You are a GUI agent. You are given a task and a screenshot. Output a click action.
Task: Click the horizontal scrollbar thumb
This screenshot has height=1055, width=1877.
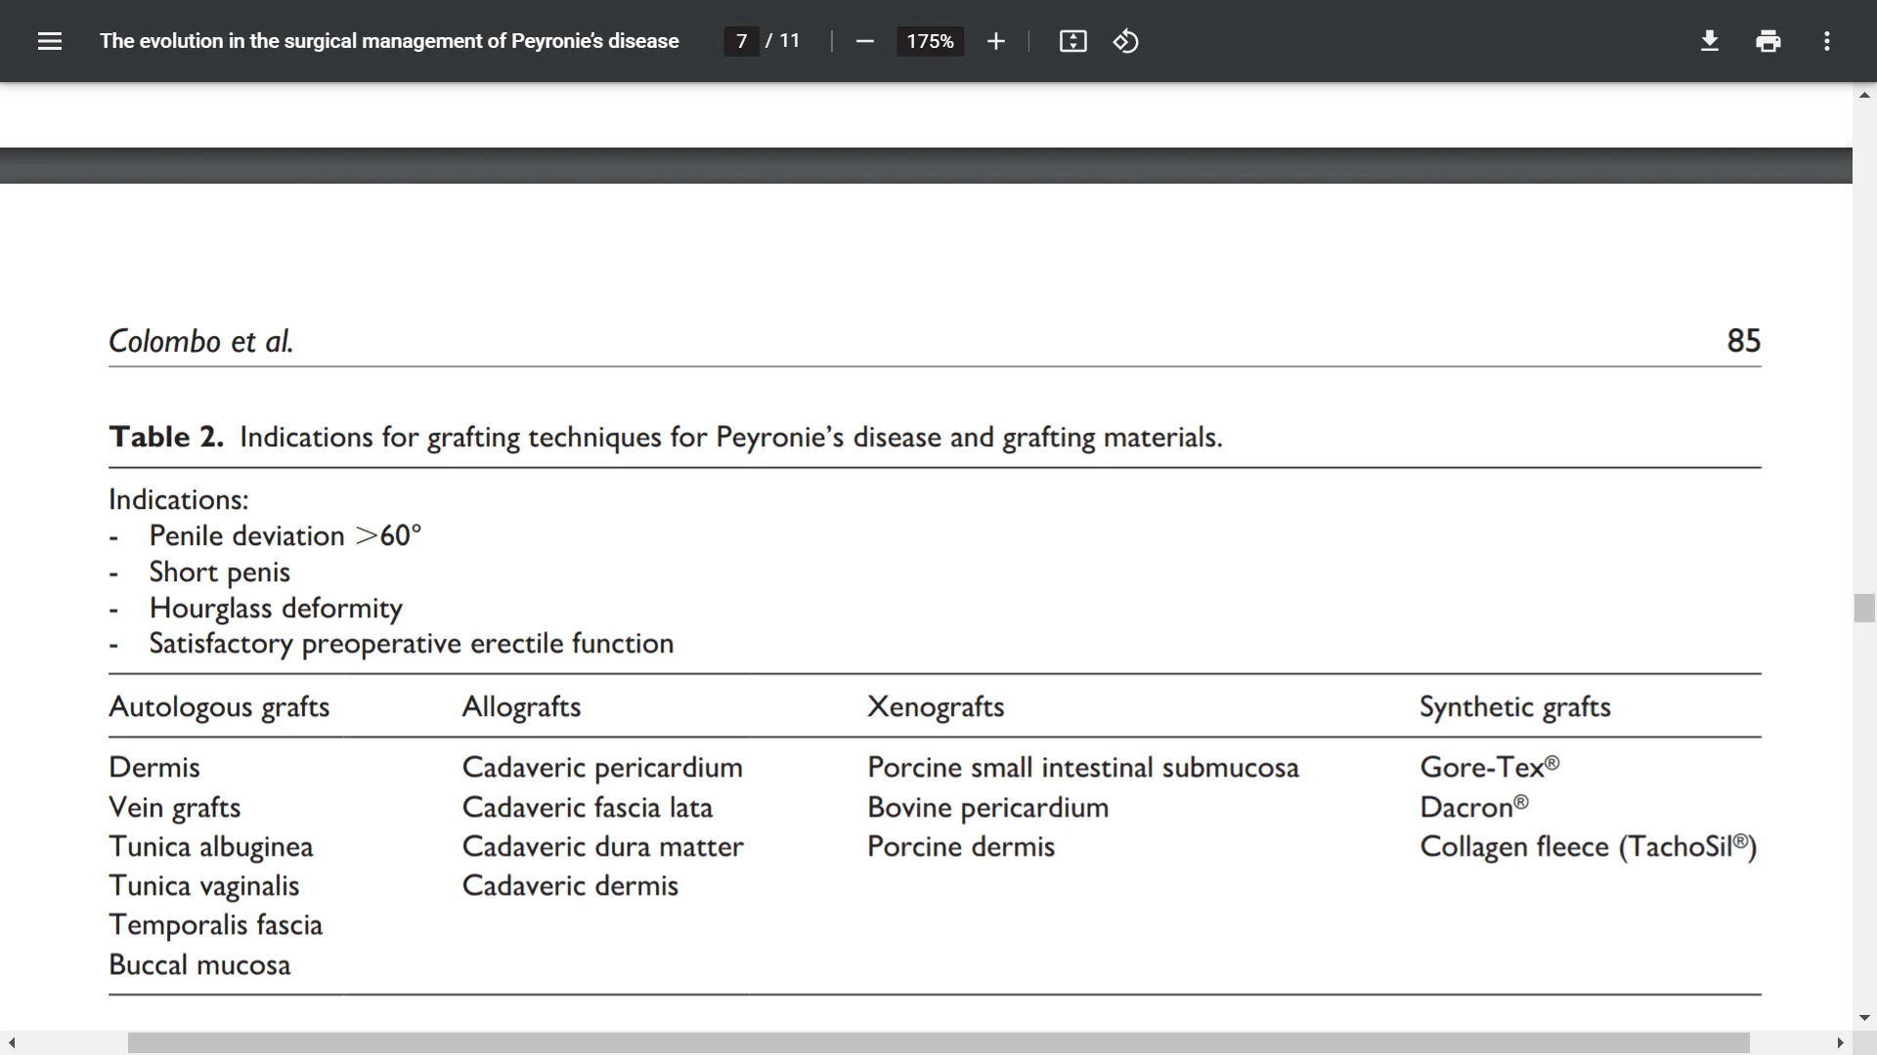click(x=938, y=1042)
